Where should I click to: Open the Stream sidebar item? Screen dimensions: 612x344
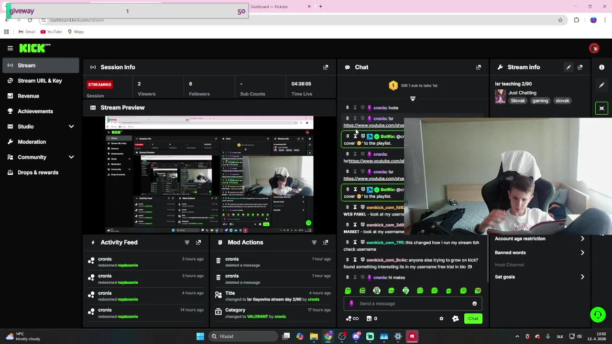[41, 65]
